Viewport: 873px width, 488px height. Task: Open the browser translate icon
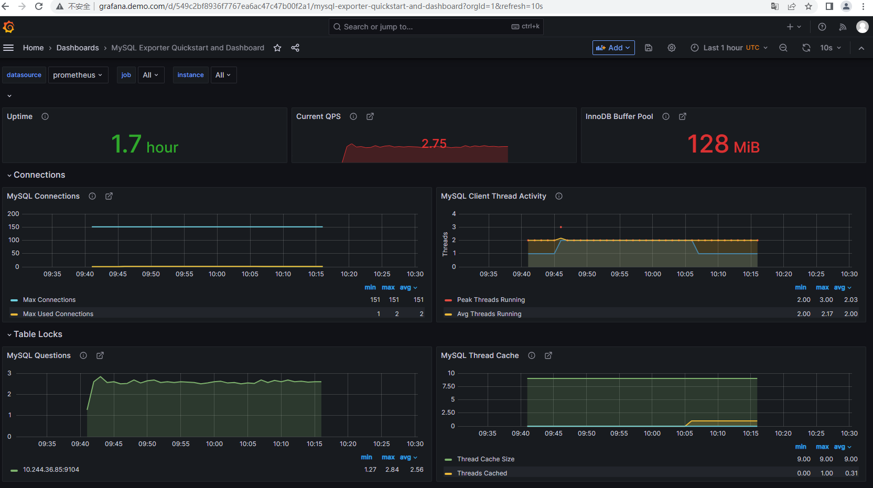coord(775,6)
